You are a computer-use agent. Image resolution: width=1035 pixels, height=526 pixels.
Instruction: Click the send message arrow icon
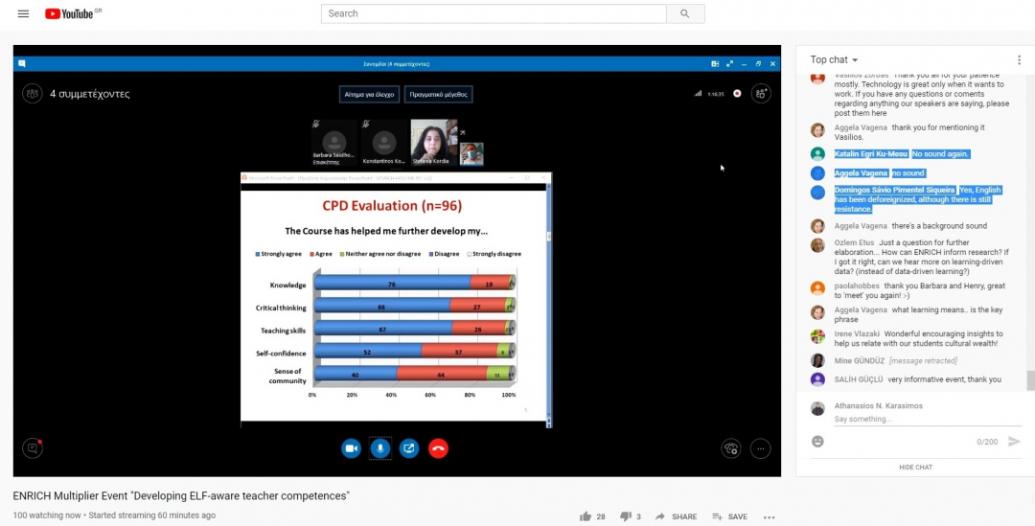[1015, 442]
